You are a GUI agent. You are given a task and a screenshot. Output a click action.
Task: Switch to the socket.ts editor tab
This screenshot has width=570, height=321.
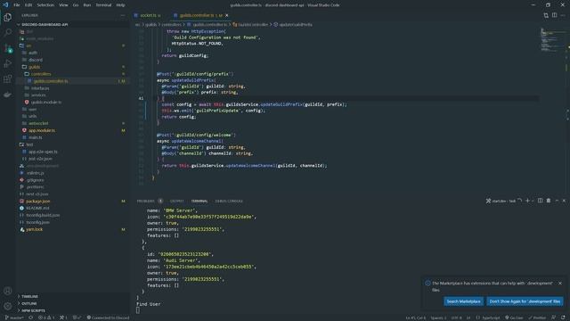tap(148, 15)
